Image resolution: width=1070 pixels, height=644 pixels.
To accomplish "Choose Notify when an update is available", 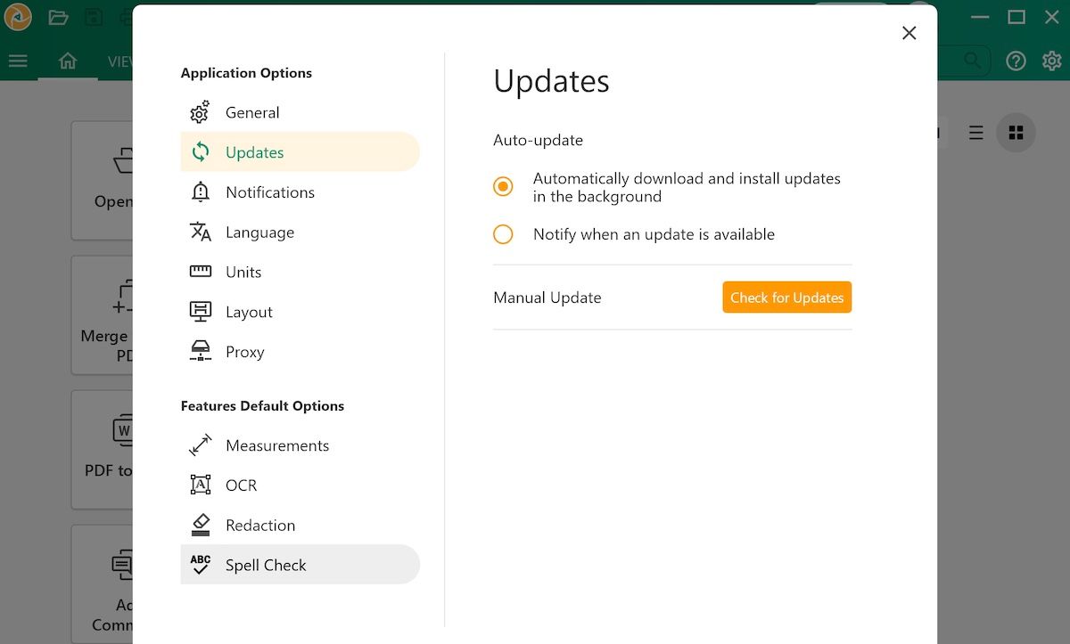I will 503,234.
